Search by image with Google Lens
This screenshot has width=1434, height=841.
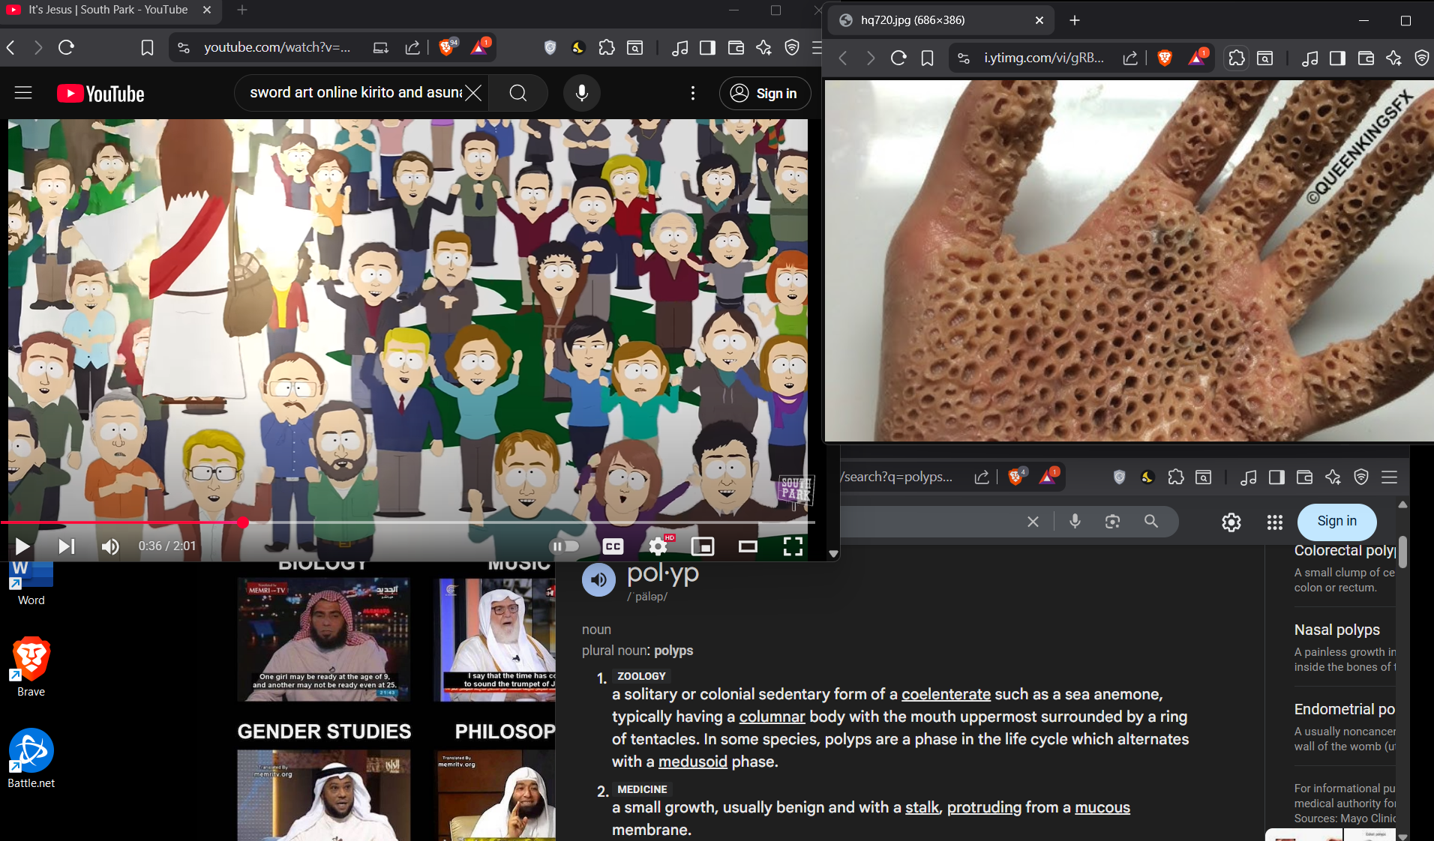pos(1112,521)
